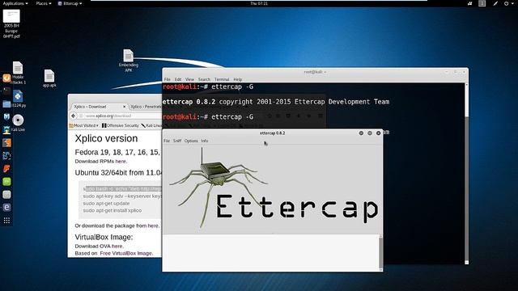Open the Offensive Security bookmark
The height and width of the screenshot is (291, 518).
tap(121, 125)
